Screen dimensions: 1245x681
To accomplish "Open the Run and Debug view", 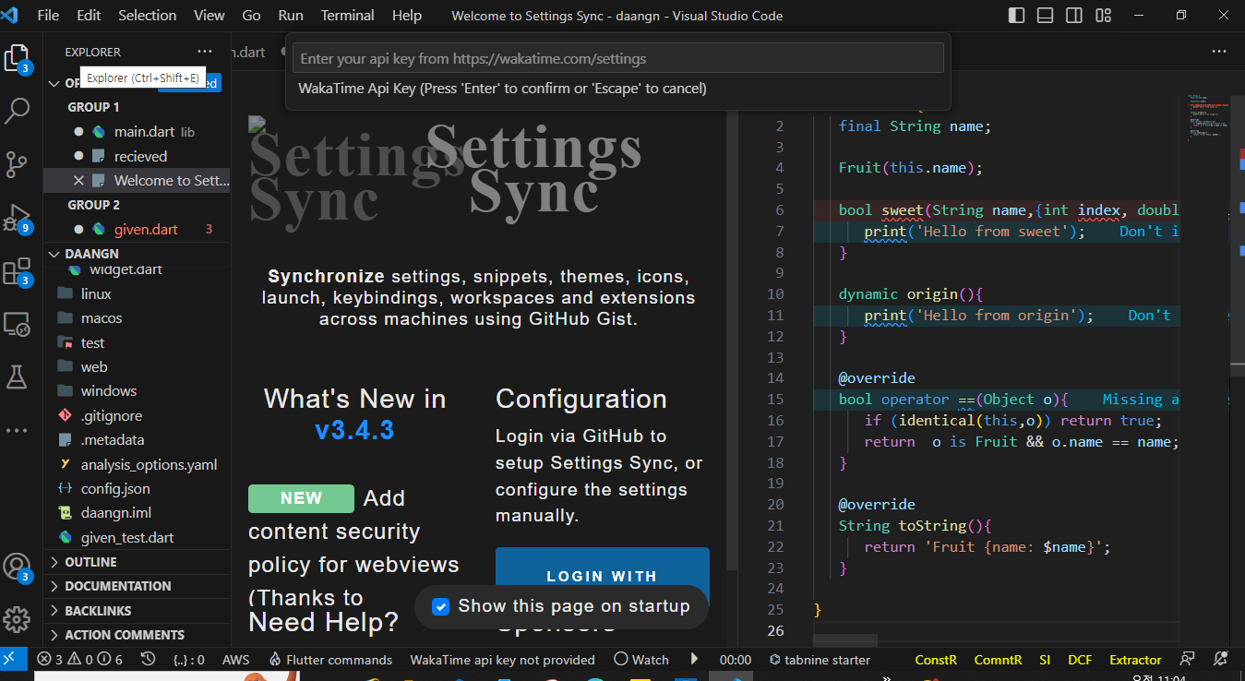I will [x=18, y=219].
